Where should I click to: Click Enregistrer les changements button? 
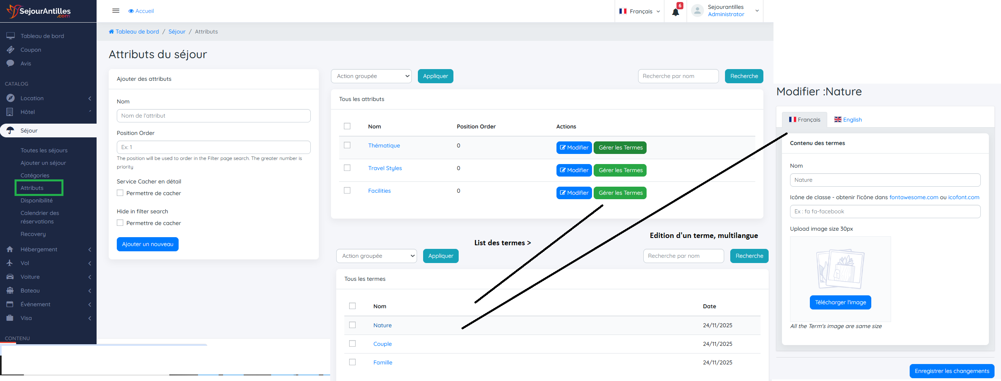[x=952, y=371]
